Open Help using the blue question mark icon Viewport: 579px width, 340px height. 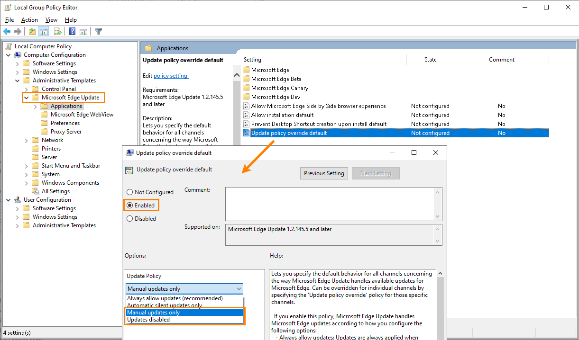(x=72, y=31)
